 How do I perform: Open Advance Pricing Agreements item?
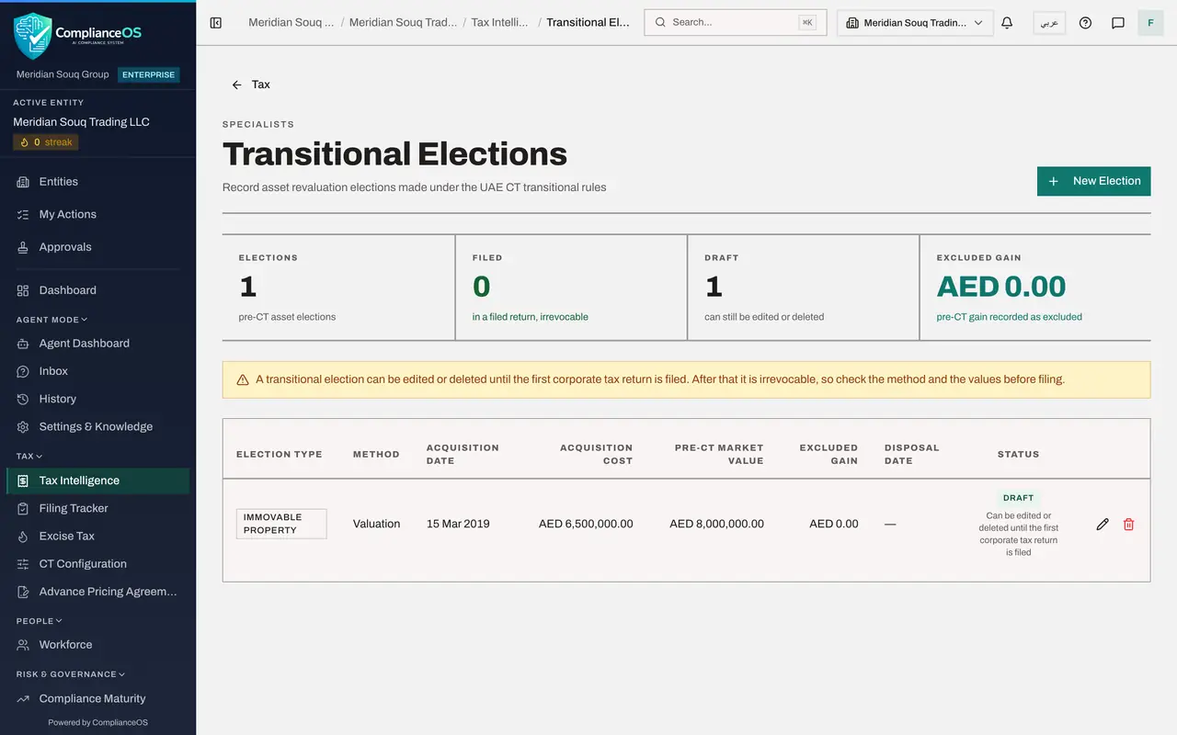(97, 592)
